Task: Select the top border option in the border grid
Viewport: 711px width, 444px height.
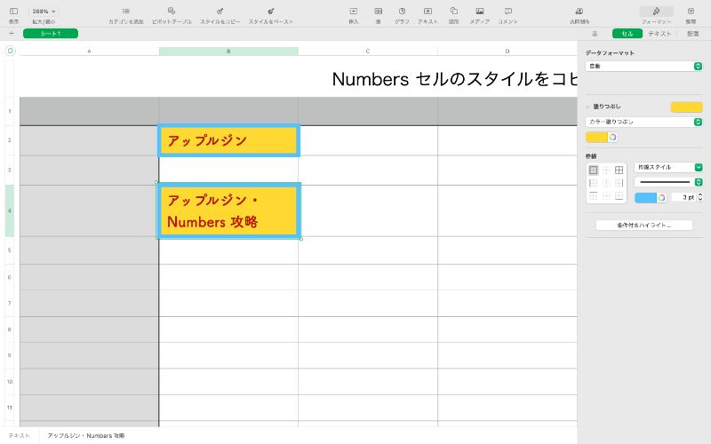Action: pos(593,195)
